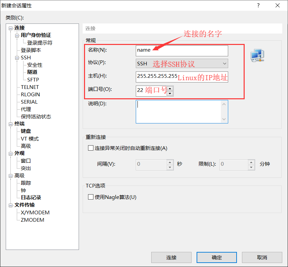Click 说明 scrollbar down arrow
The image size is (288, 267).
(224, 119)
